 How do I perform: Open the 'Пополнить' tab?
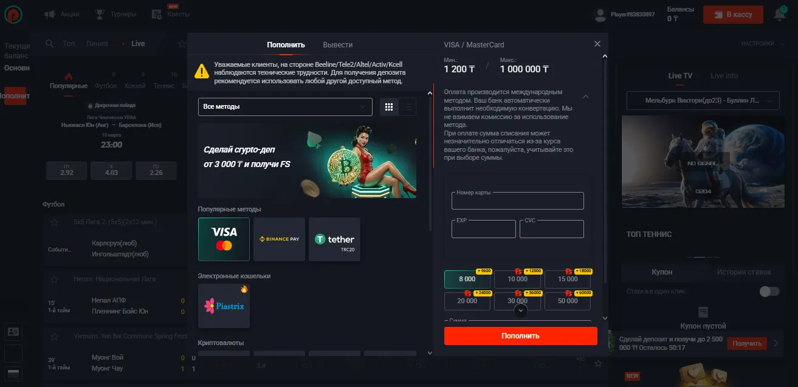tap(286, 45)
